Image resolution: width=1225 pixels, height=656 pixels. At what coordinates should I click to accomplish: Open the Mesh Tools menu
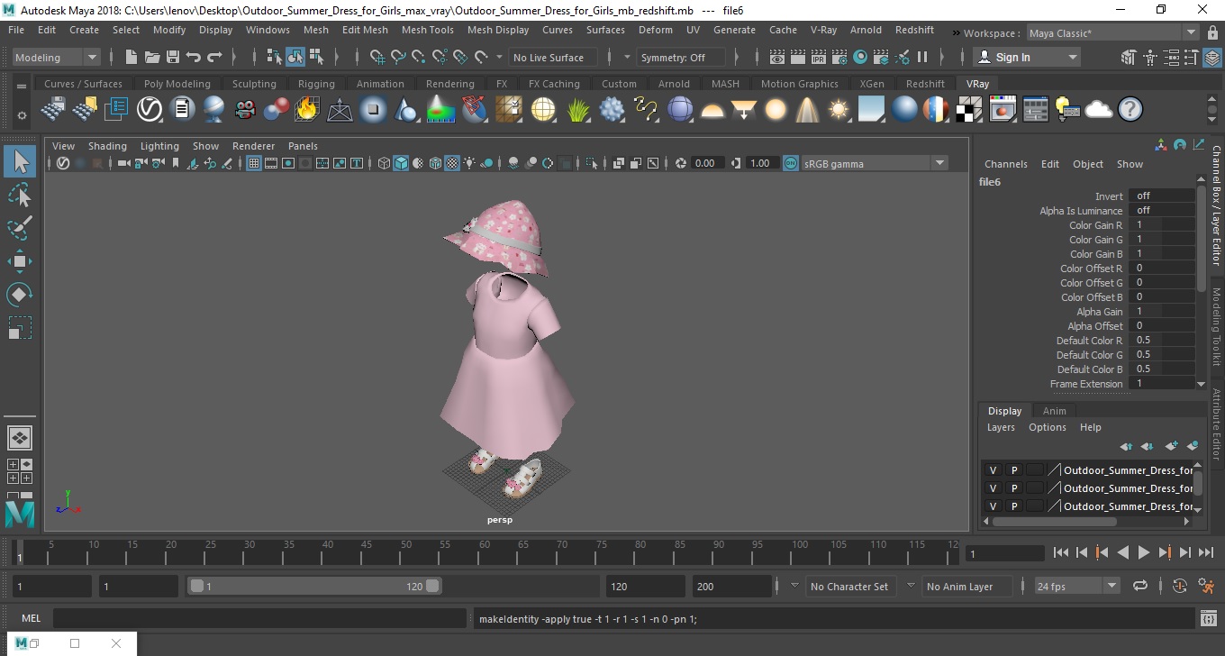pyautogui.click(x=427, y=30)
